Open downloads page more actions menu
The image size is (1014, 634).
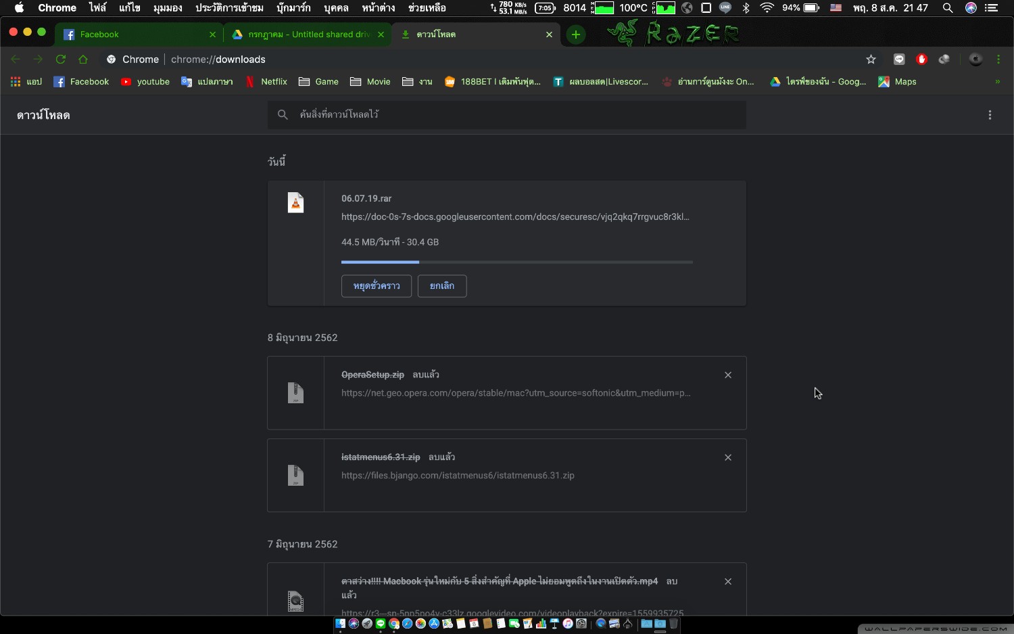point(990,115)
